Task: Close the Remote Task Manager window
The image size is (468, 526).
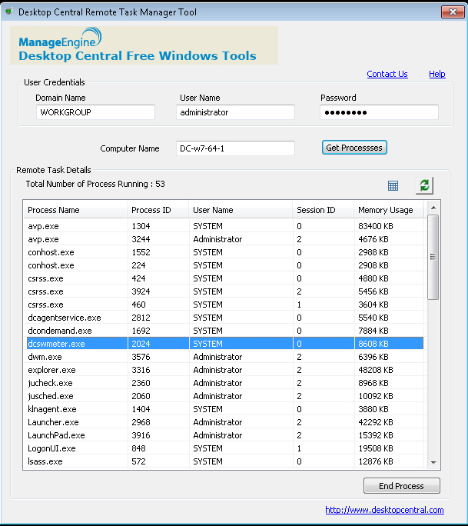Action: pos(453,12)
